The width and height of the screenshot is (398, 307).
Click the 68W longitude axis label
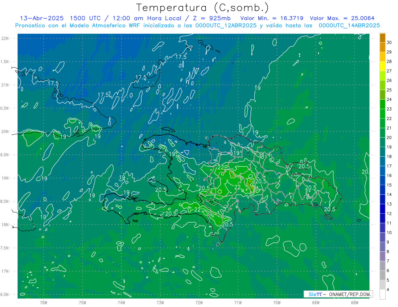[355, 303]
